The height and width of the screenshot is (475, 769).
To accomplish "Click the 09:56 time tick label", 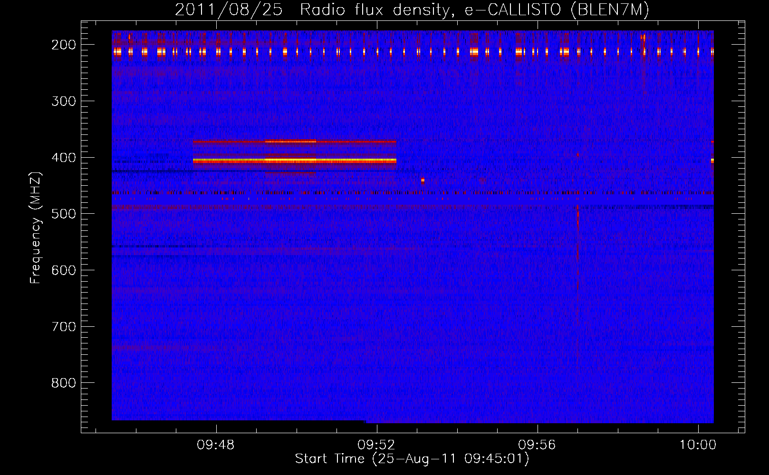I will point(537,445).
